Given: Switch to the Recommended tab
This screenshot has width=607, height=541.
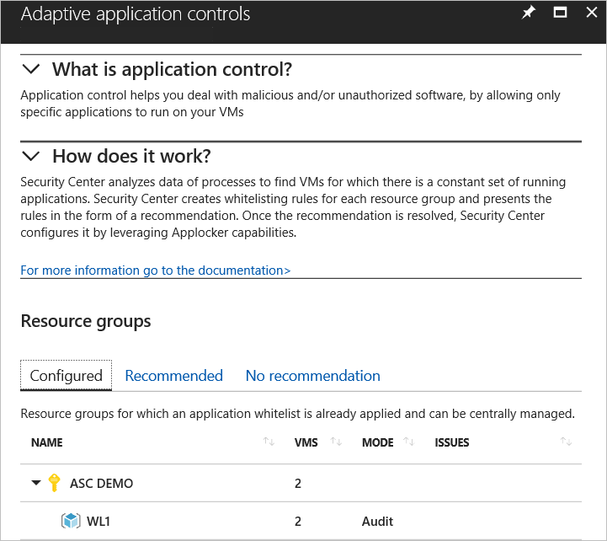Looking at the screenshot, I should coord(173,376).
